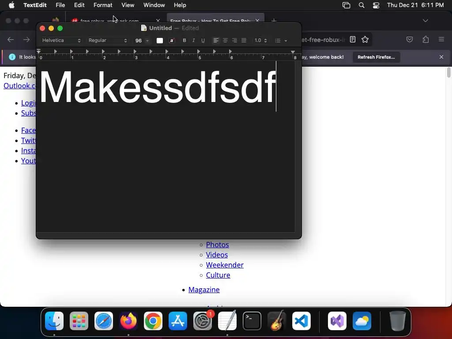Click the info icon in Firefox notification bar

pyautogui.click(x=12, y=57)
